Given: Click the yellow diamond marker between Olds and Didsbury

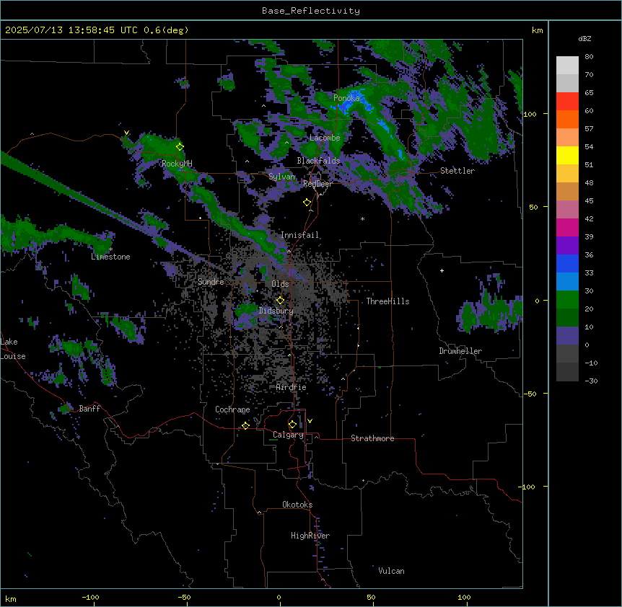Looking at the screenshot, I should coord(280,301).
